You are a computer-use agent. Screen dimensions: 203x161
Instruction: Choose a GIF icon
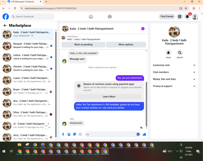tap(80, 134)
